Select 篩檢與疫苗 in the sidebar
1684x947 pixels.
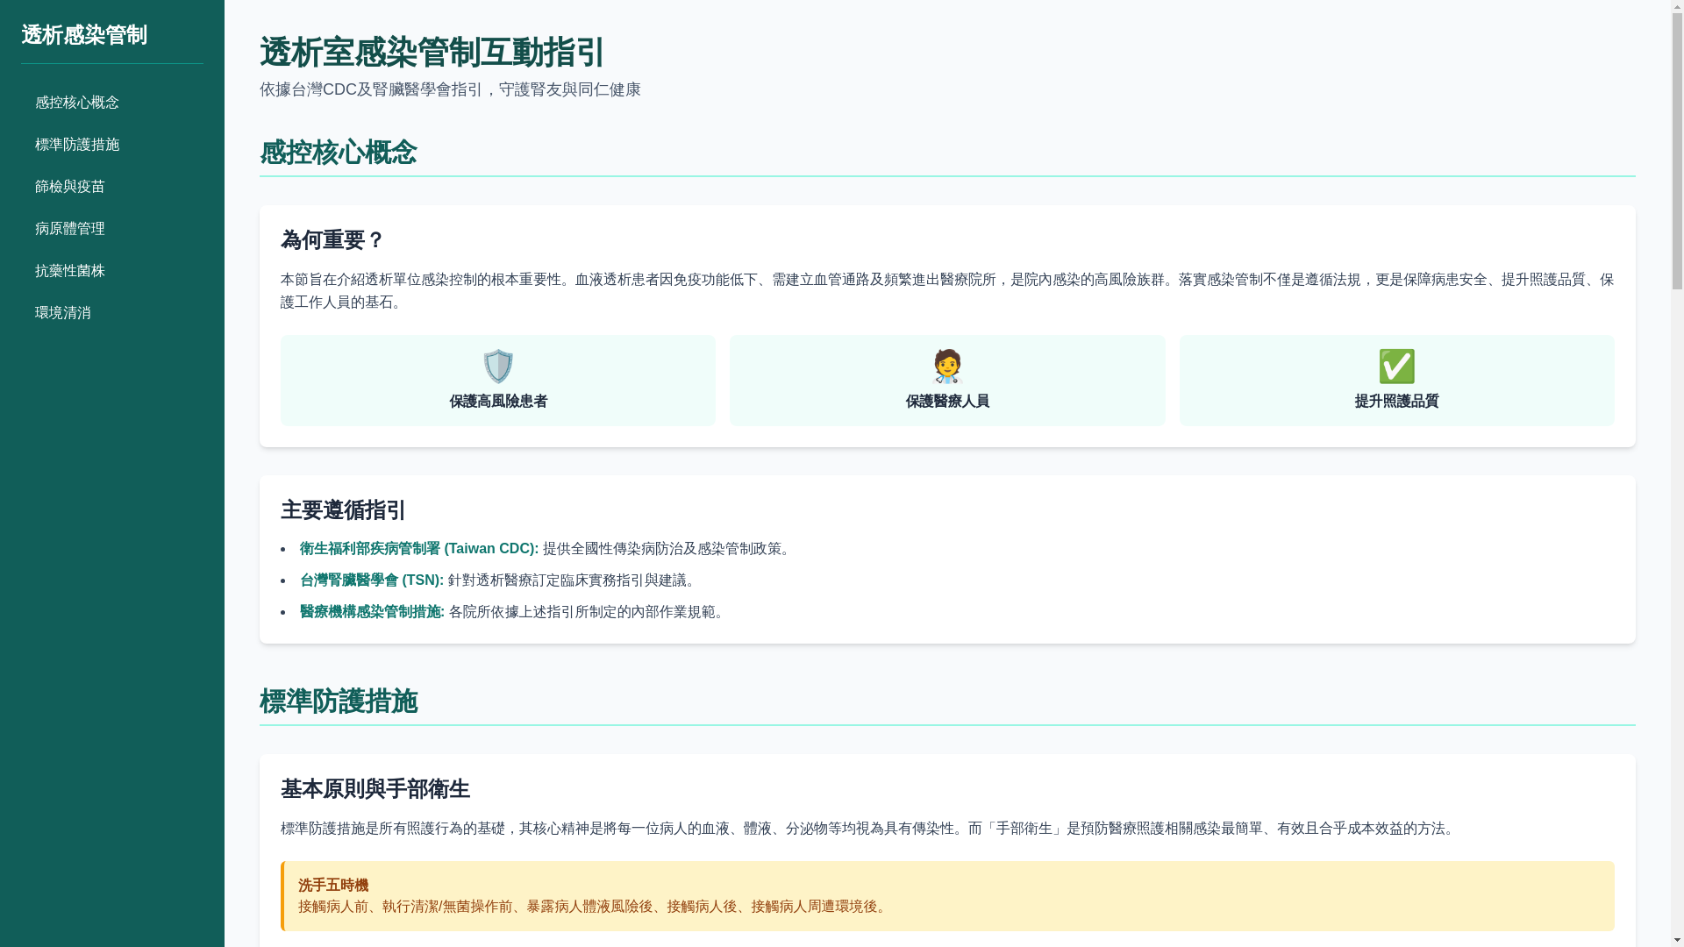(x=112, y=187)
